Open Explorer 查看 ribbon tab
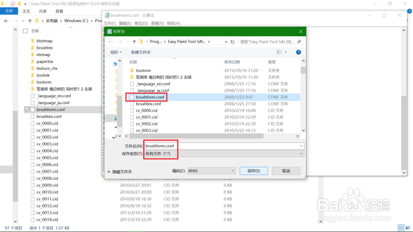The image size is (413, 232). click(x=59, y=11)
